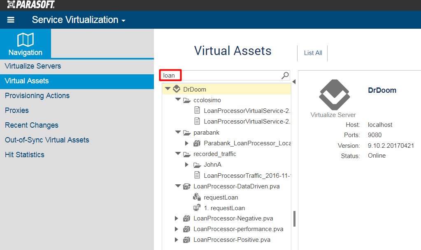Click the LoanProcessor-DataDriven.pva asset icon
Image resolution: width=421 pixels, height=250 pixels.
pyautogui.click(x=186, y=186)
